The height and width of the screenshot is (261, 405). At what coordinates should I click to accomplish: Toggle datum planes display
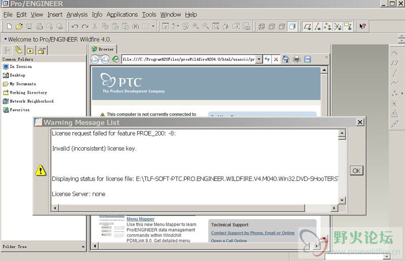pyautogui.click(x=307, y=26)
